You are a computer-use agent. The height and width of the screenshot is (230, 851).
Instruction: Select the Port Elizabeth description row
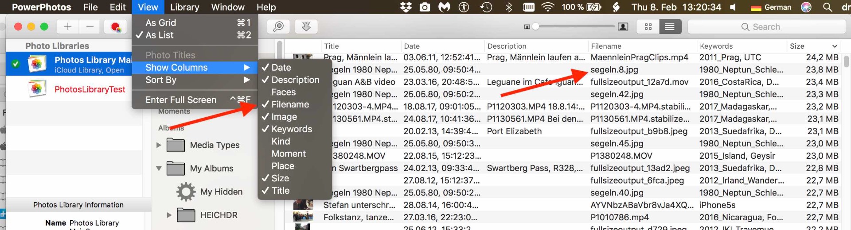tap(514, 131)
